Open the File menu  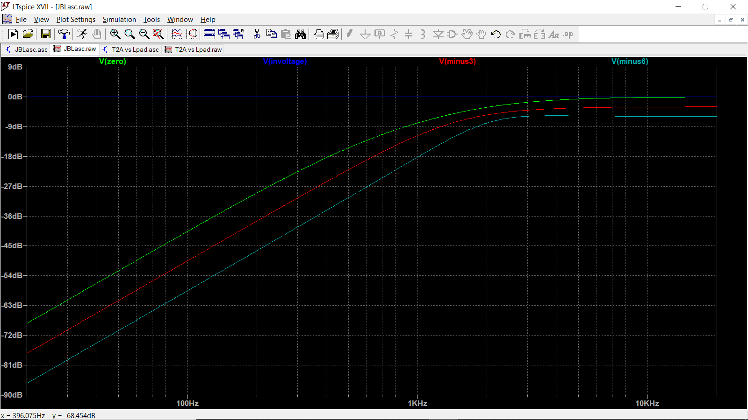[21, 20]
